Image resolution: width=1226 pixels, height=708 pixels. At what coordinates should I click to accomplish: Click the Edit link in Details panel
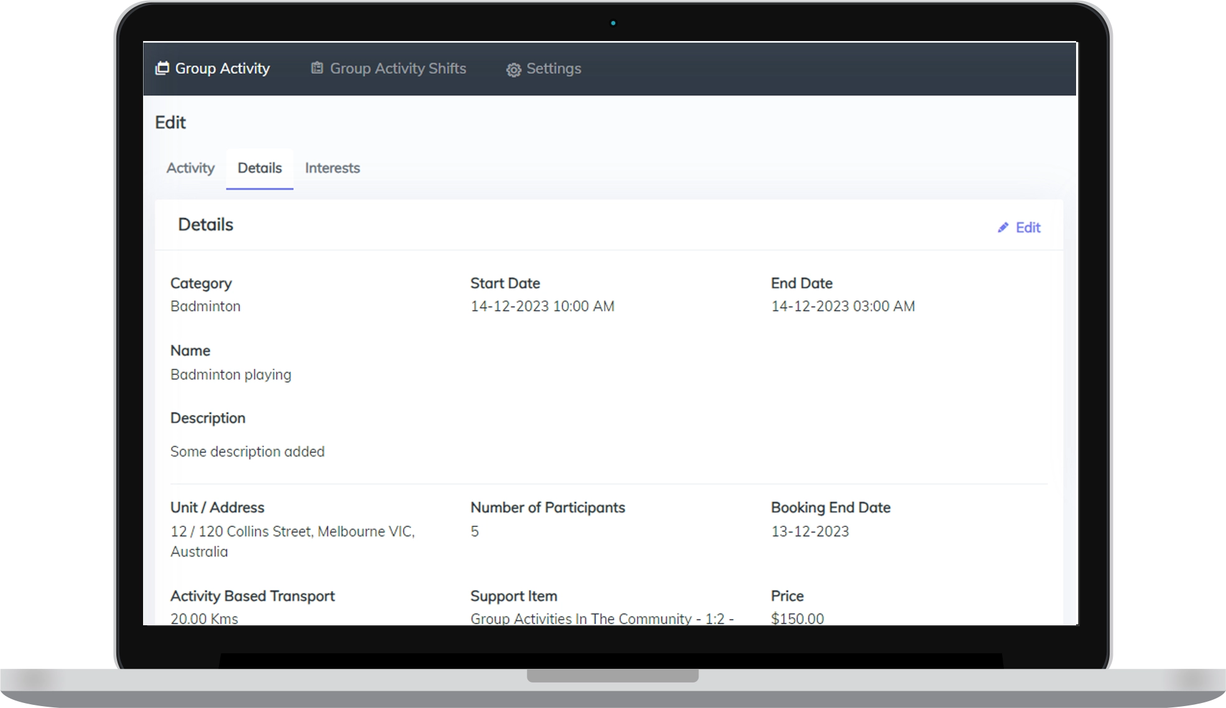pos(1019,228)
